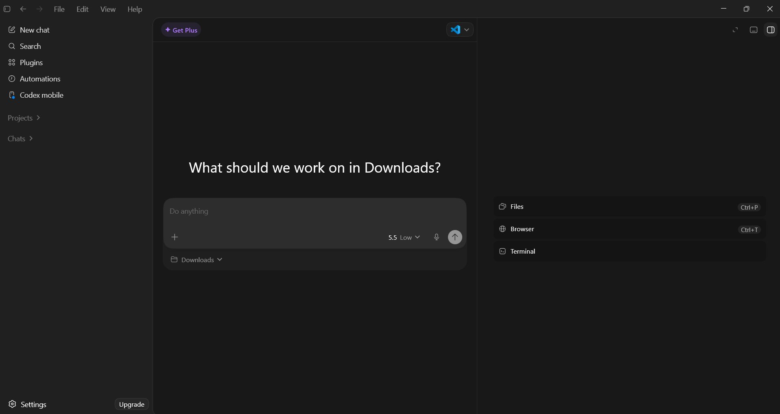Click the Terminal prompt icon
This screenshot has width=780, height=414.
503,251
